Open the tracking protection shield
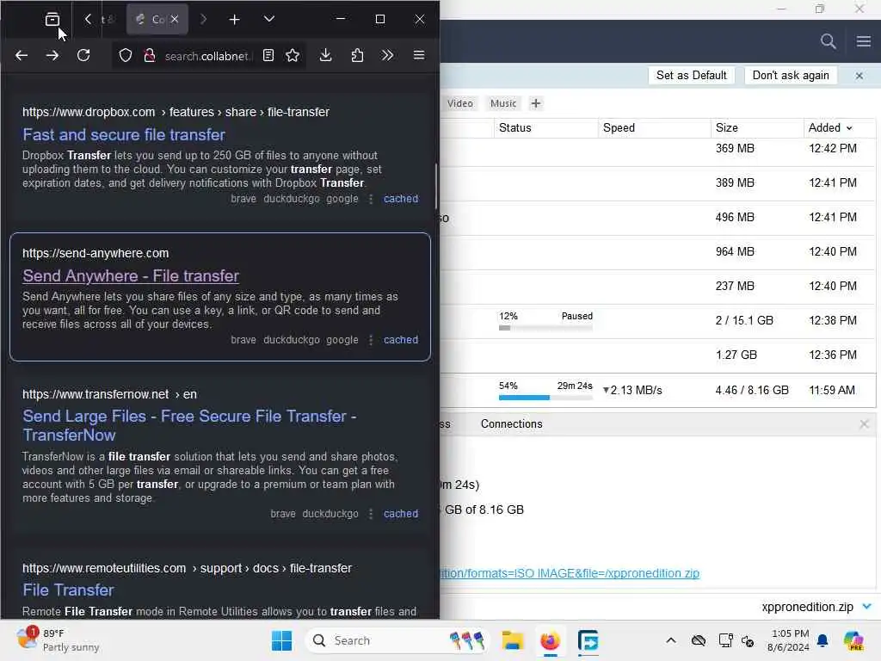Image resolution: width=881 pixels, height=661 pixels. click(126, 55)
